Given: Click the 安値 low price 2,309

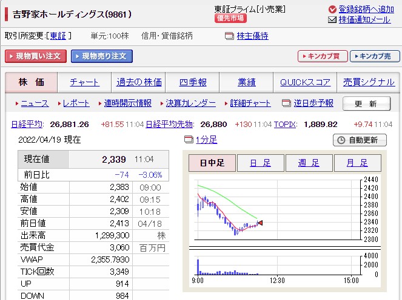Looking at the screenshot, I should (x=119, y=211).
